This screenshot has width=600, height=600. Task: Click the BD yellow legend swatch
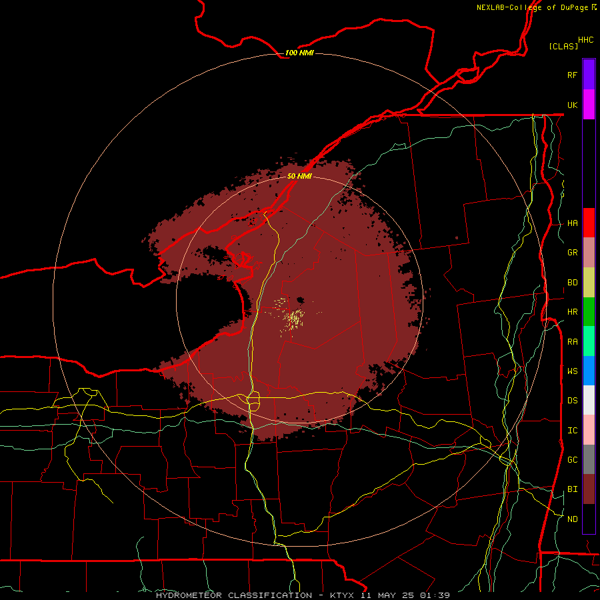[589, 283]
